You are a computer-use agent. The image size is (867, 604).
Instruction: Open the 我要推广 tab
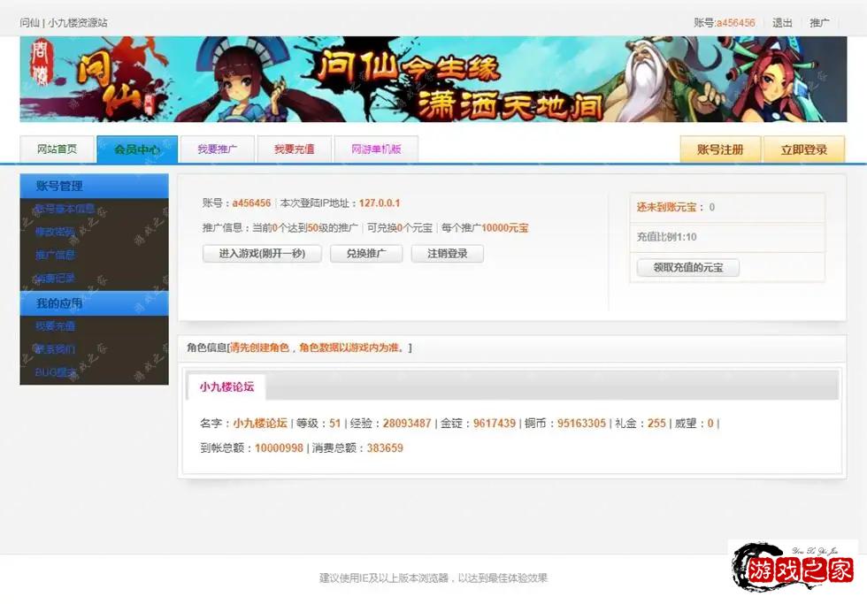pyautogui.click(x=218, y=149)
